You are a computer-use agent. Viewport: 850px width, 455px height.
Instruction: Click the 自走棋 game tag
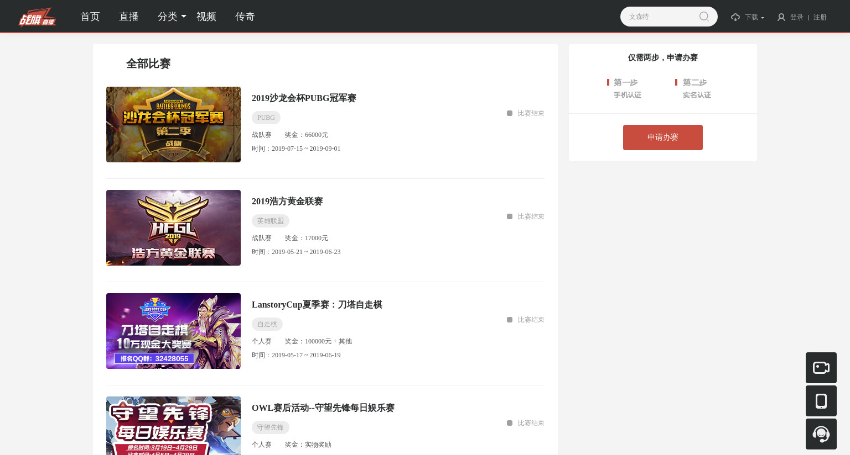pos(267,324)
